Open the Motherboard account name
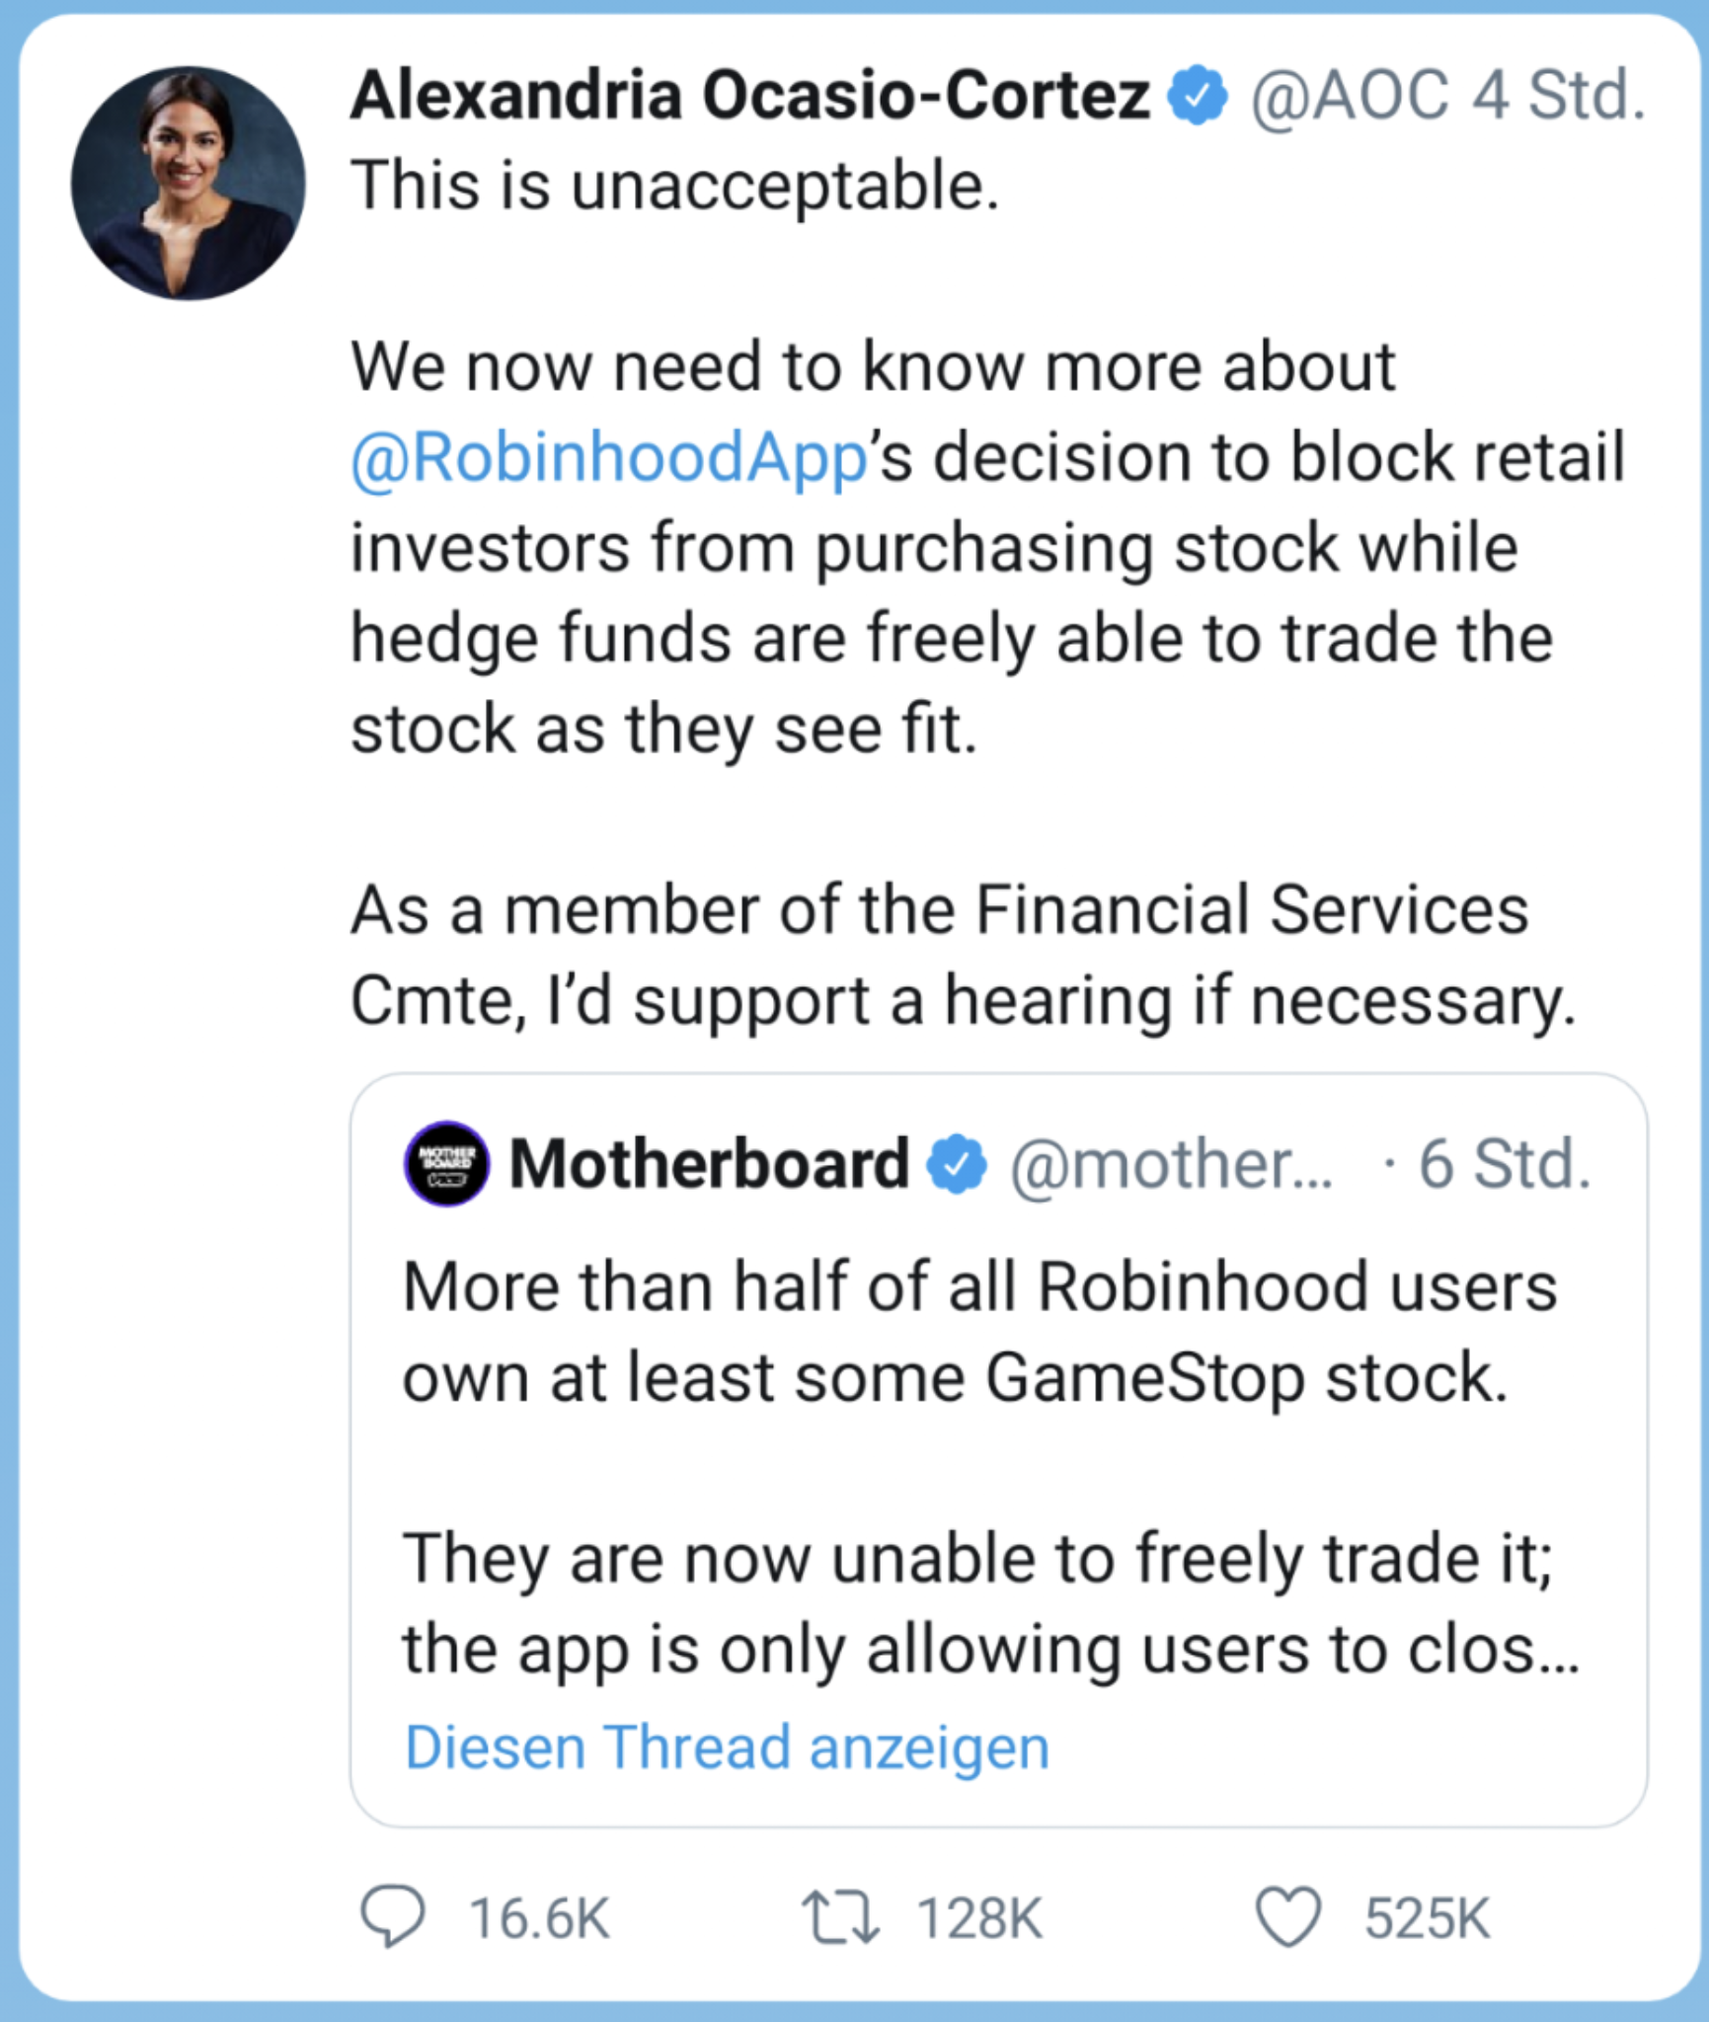Viewport: 1709px width, 2022px height. (709, 1163)
